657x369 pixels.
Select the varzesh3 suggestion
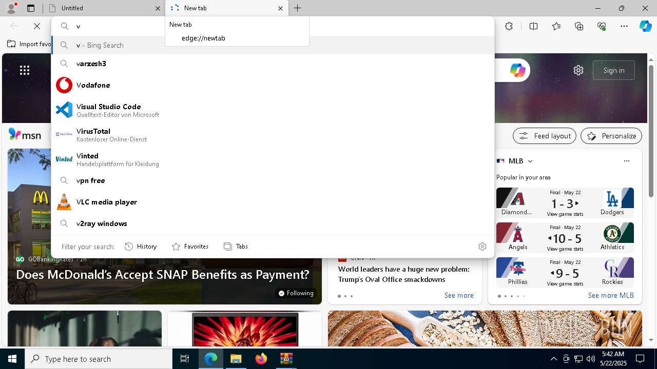(x=272, y=64)
